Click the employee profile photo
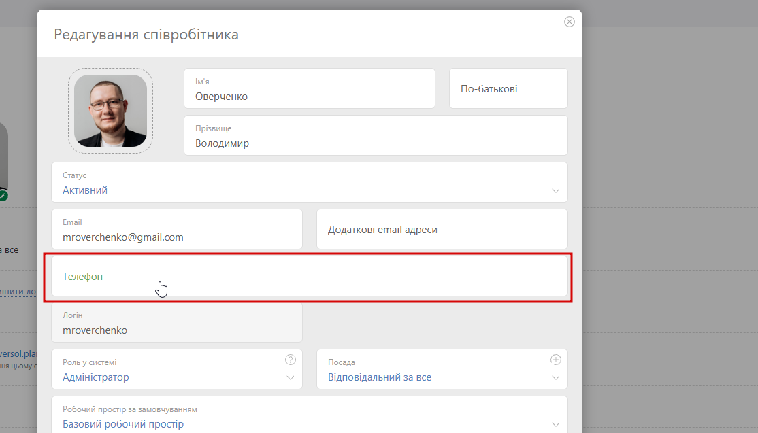Image resolution: width=758 pixels, height=433 pixels. [110, 111]
